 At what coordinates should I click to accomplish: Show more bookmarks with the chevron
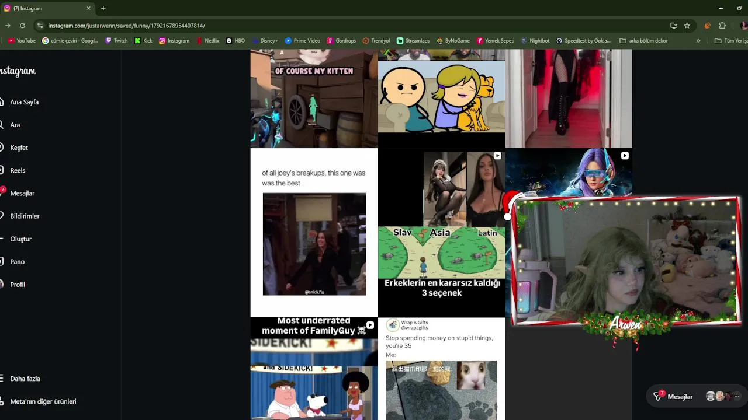(x=698, y=41)
